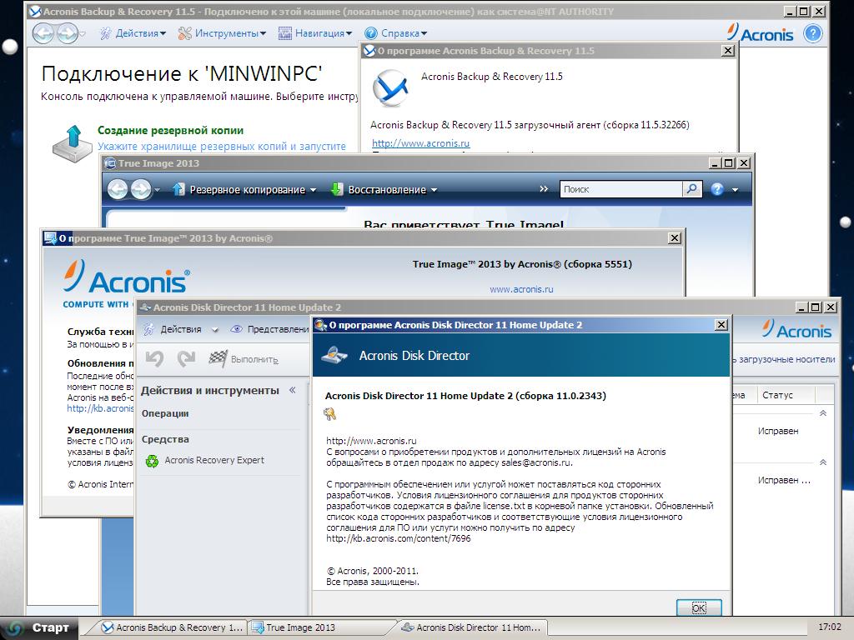
Task: Expand the True Image toolbar overflow chevron
Action: [545, 189]
